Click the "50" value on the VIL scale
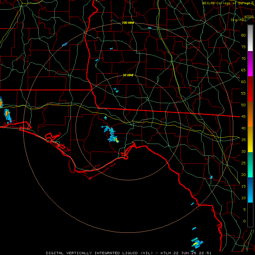This screenshot has width=255, height=255. (243, 105)
